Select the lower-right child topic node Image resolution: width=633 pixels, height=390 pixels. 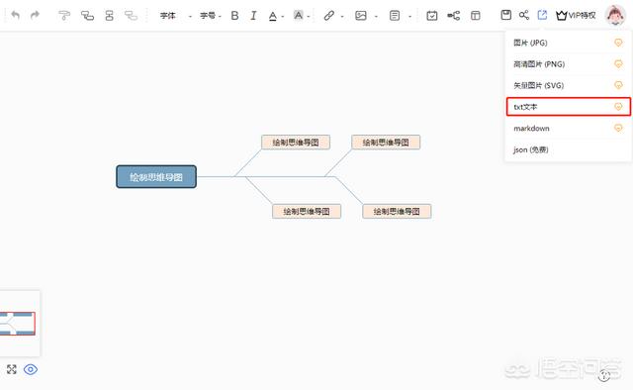point(397,212)
